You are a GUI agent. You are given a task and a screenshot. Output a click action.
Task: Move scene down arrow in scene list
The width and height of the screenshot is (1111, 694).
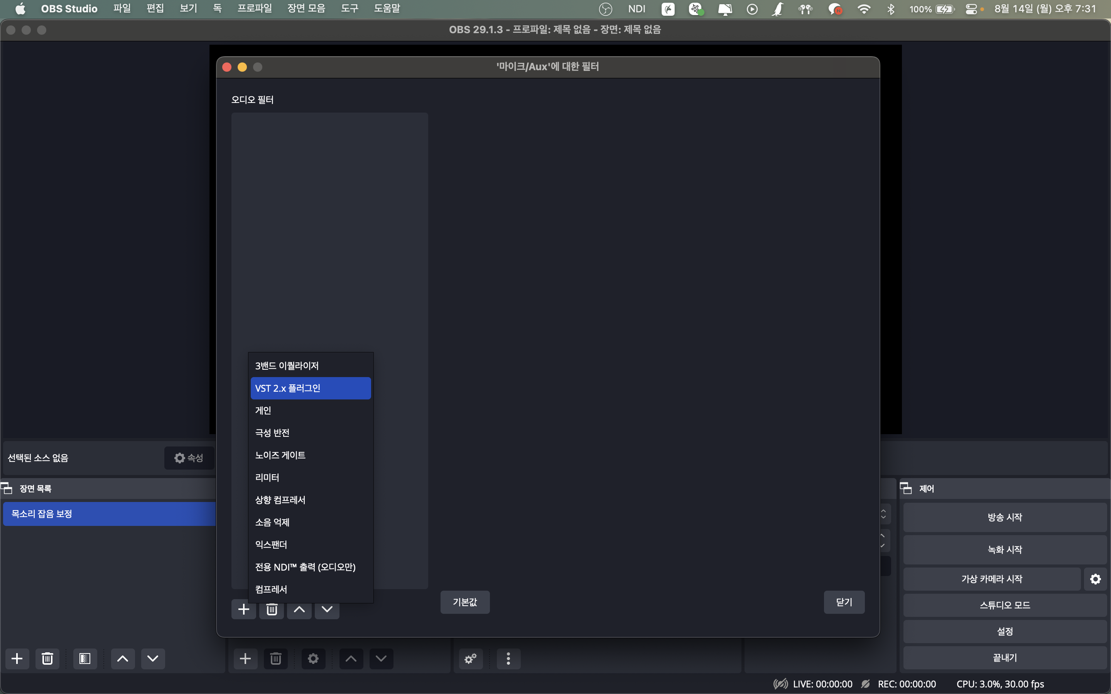[153, 659]
